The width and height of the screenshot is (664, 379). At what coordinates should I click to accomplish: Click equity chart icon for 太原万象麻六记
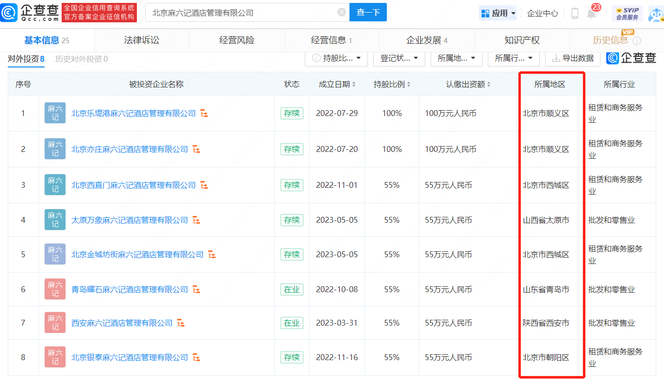click(x=197, y=220)
